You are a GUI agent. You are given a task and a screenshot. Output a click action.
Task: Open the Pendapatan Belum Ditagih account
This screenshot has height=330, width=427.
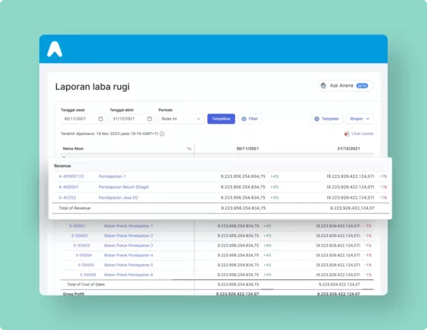124,187
